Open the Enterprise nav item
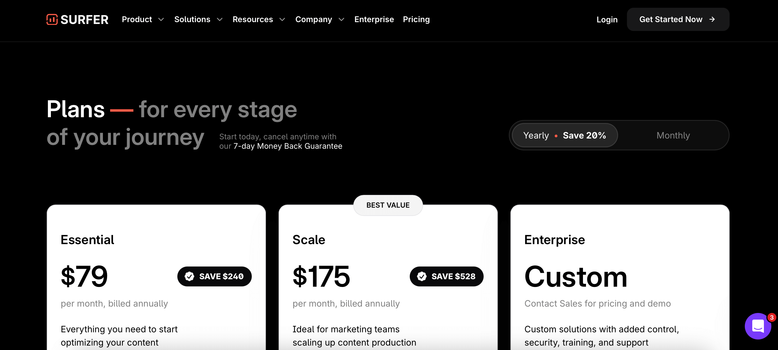 [x=374, y=19]
